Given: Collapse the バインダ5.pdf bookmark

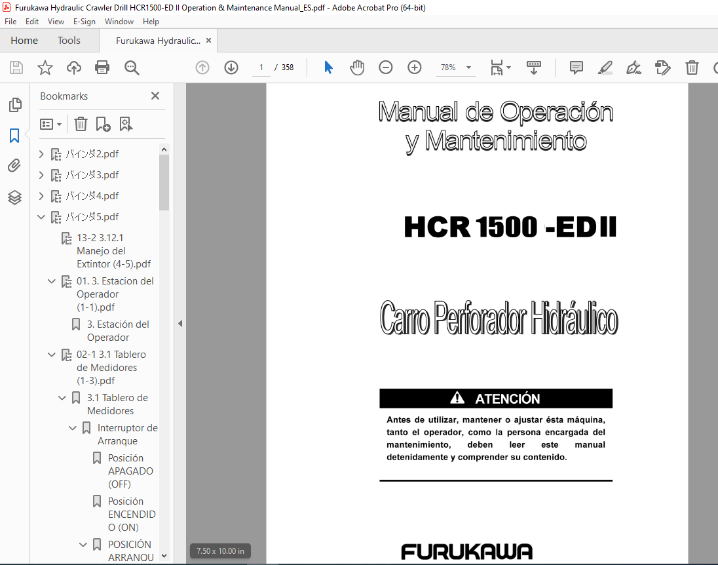Looking at the screenshot, I should pos(41,217).
